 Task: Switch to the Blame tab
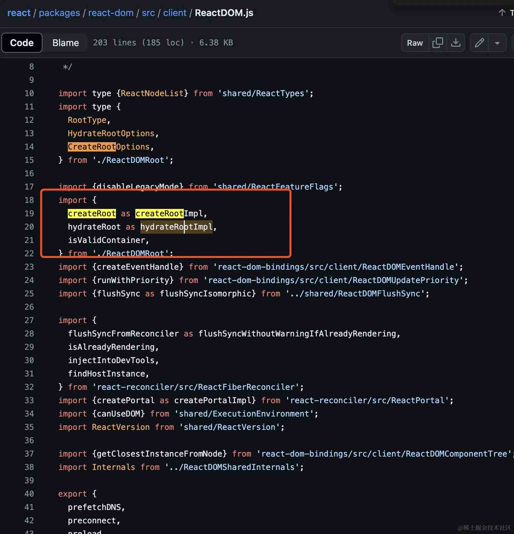click(66, 43)
